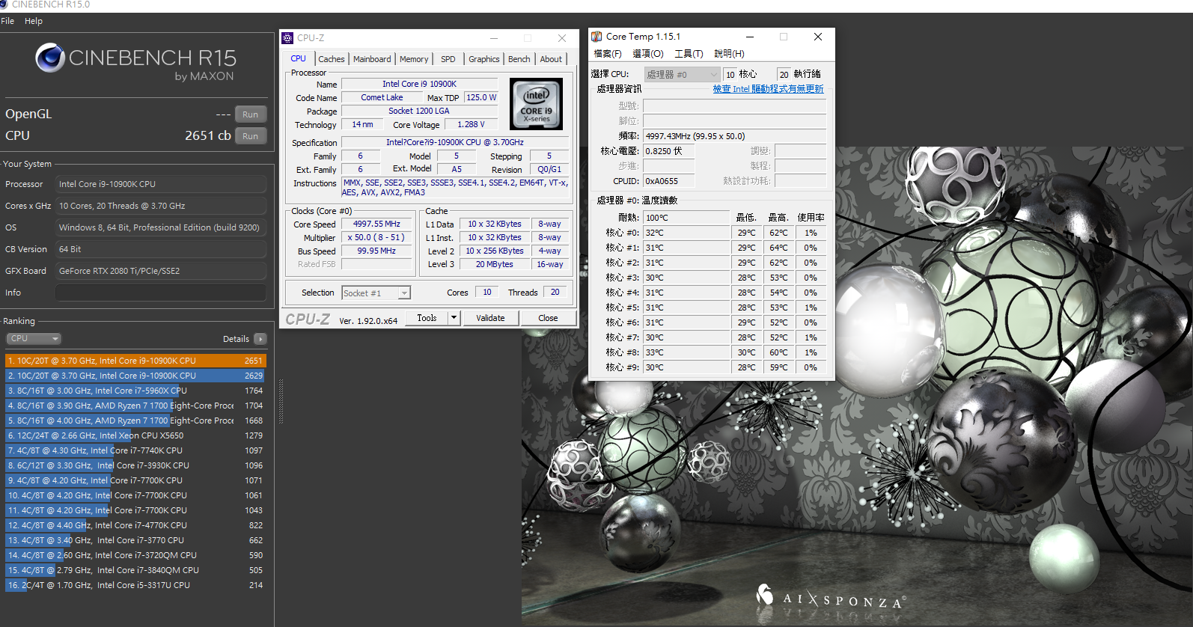Image resolution: width=1193 pixels, height=627 pixels.
Task: Open the Socket #1 selection dropdown
Action: tap(376, 293)
